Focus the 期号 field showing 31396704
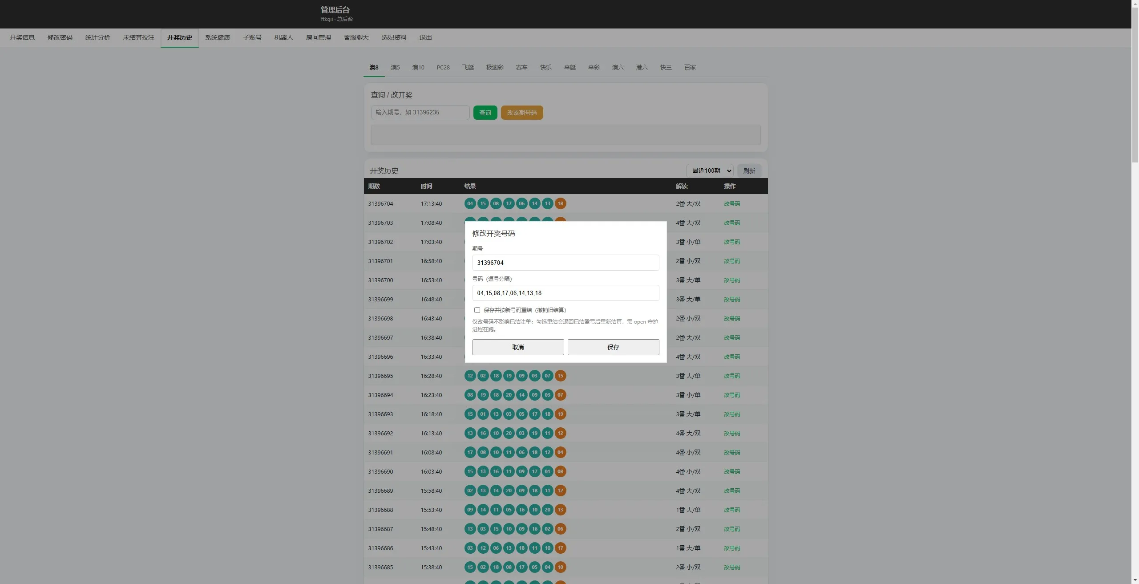This screenshot has height=584, width=1139. [x=565, y=263]
